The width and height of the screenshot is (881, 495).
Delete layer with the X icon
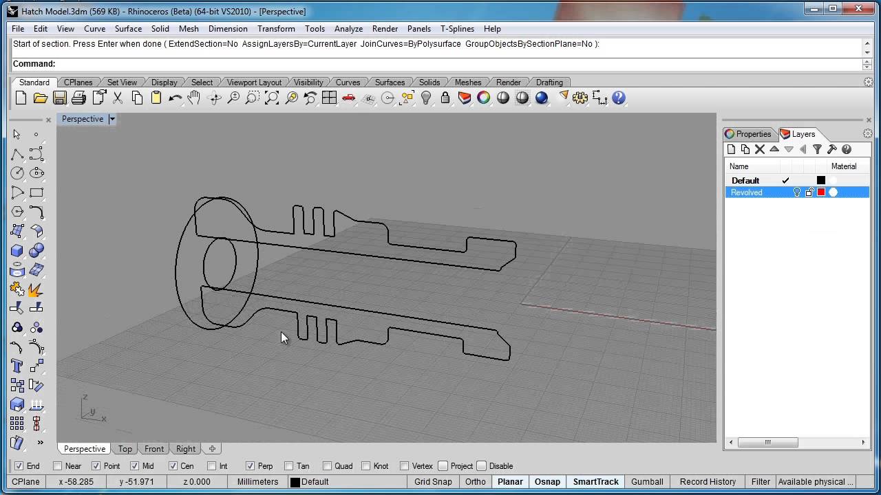(x=760, y=149)
